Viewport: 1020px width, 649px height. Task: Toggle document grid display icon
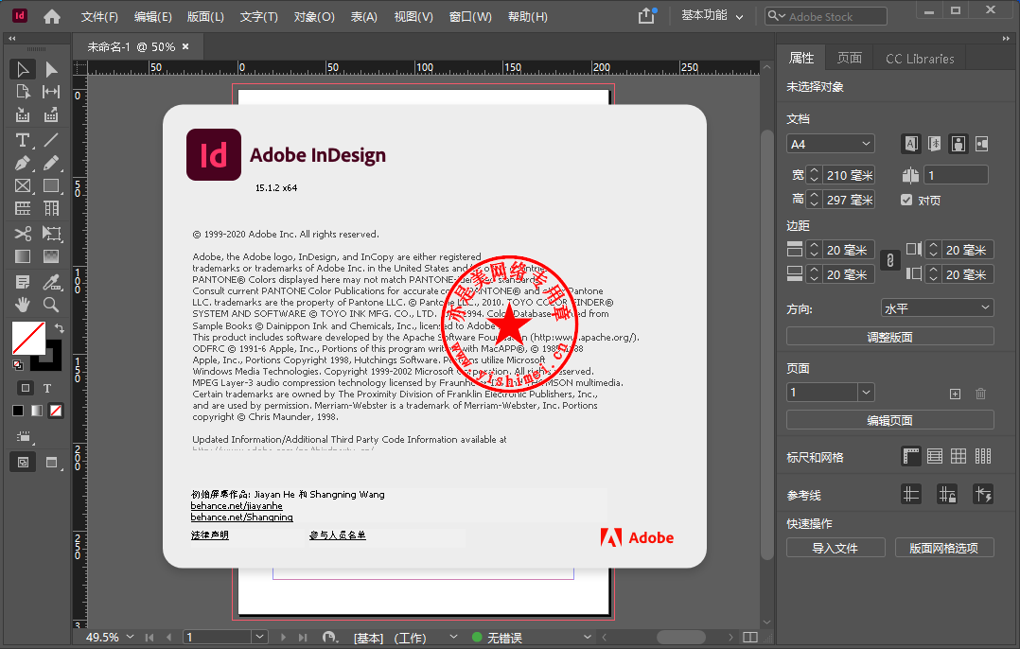point(958,457)
